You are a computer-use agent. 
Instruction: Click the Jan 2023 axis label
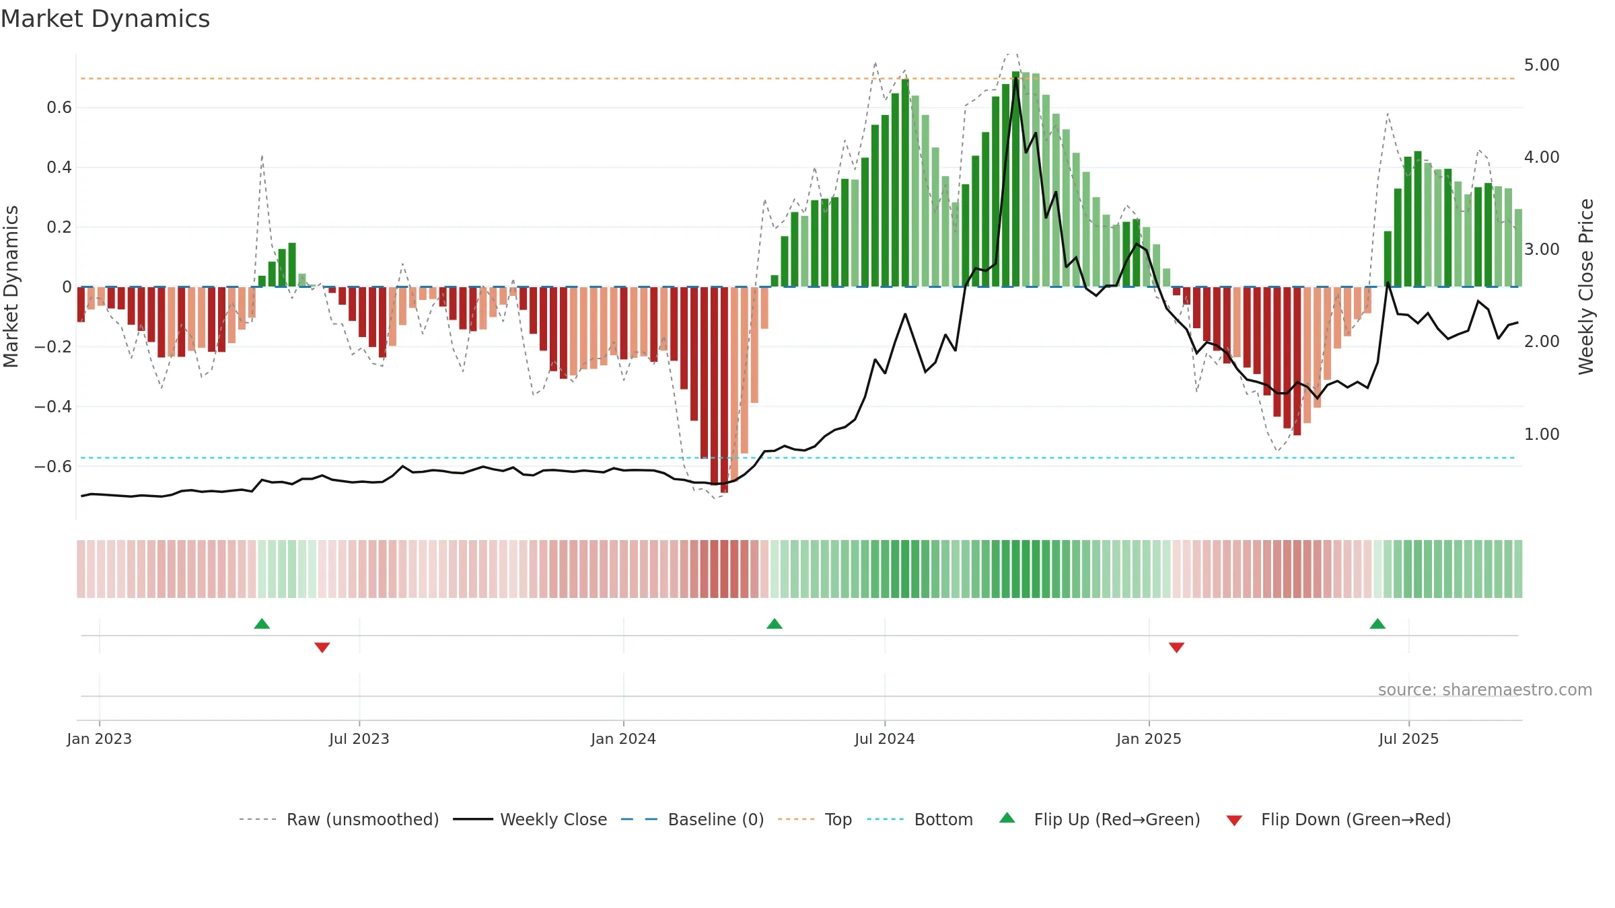[100, 739]
